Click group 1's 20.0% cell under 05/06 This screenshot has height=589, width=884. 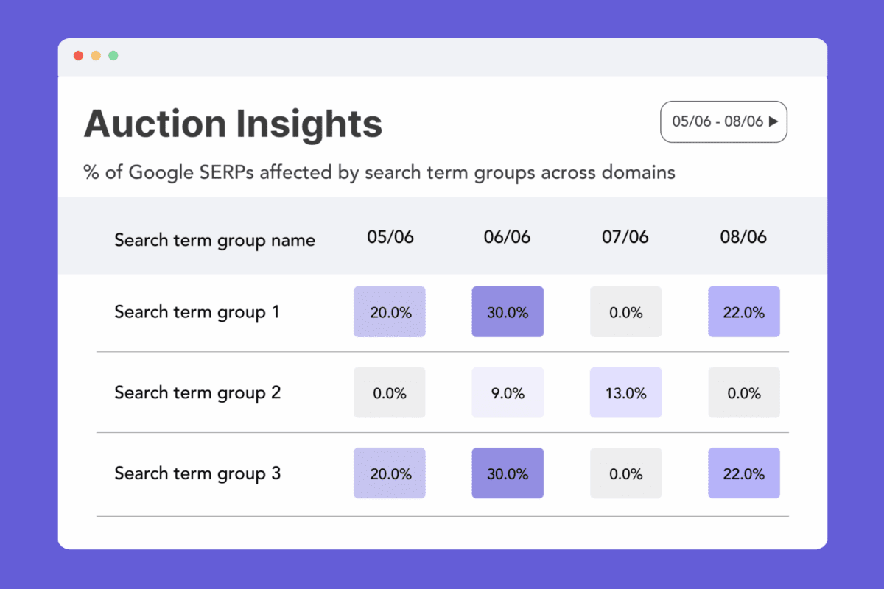click(390, 312)
